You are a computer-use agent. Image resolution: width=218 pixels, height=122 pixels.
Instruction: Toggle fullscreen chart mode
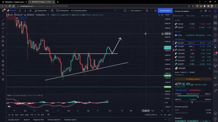click(151, 11)
